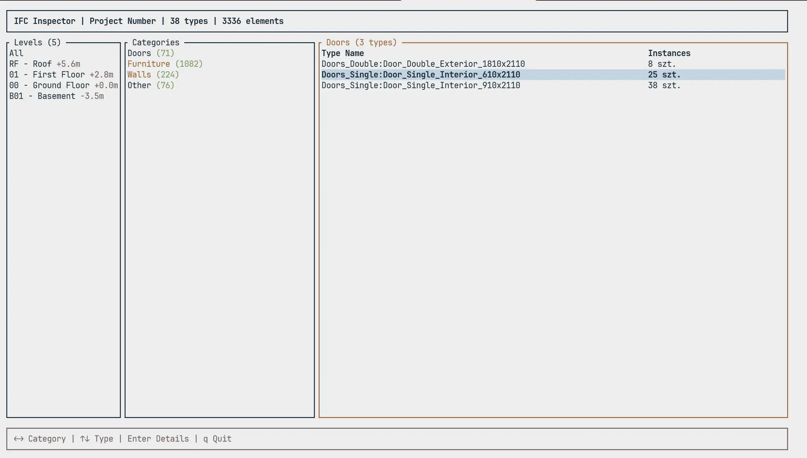
Task: Click Enter Details in footer bar
Action: click(158, 438)
